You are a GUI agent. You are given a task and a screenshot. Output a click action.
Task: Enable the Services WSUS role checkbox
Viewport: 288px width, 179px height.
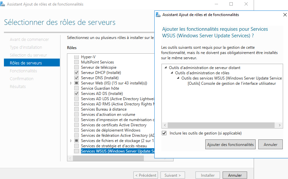[76, 151]
